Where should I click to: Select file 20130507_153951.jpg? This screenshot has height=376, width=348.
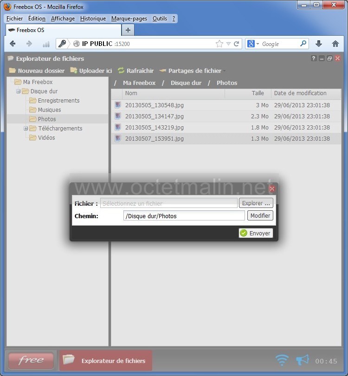click(226, 139)
